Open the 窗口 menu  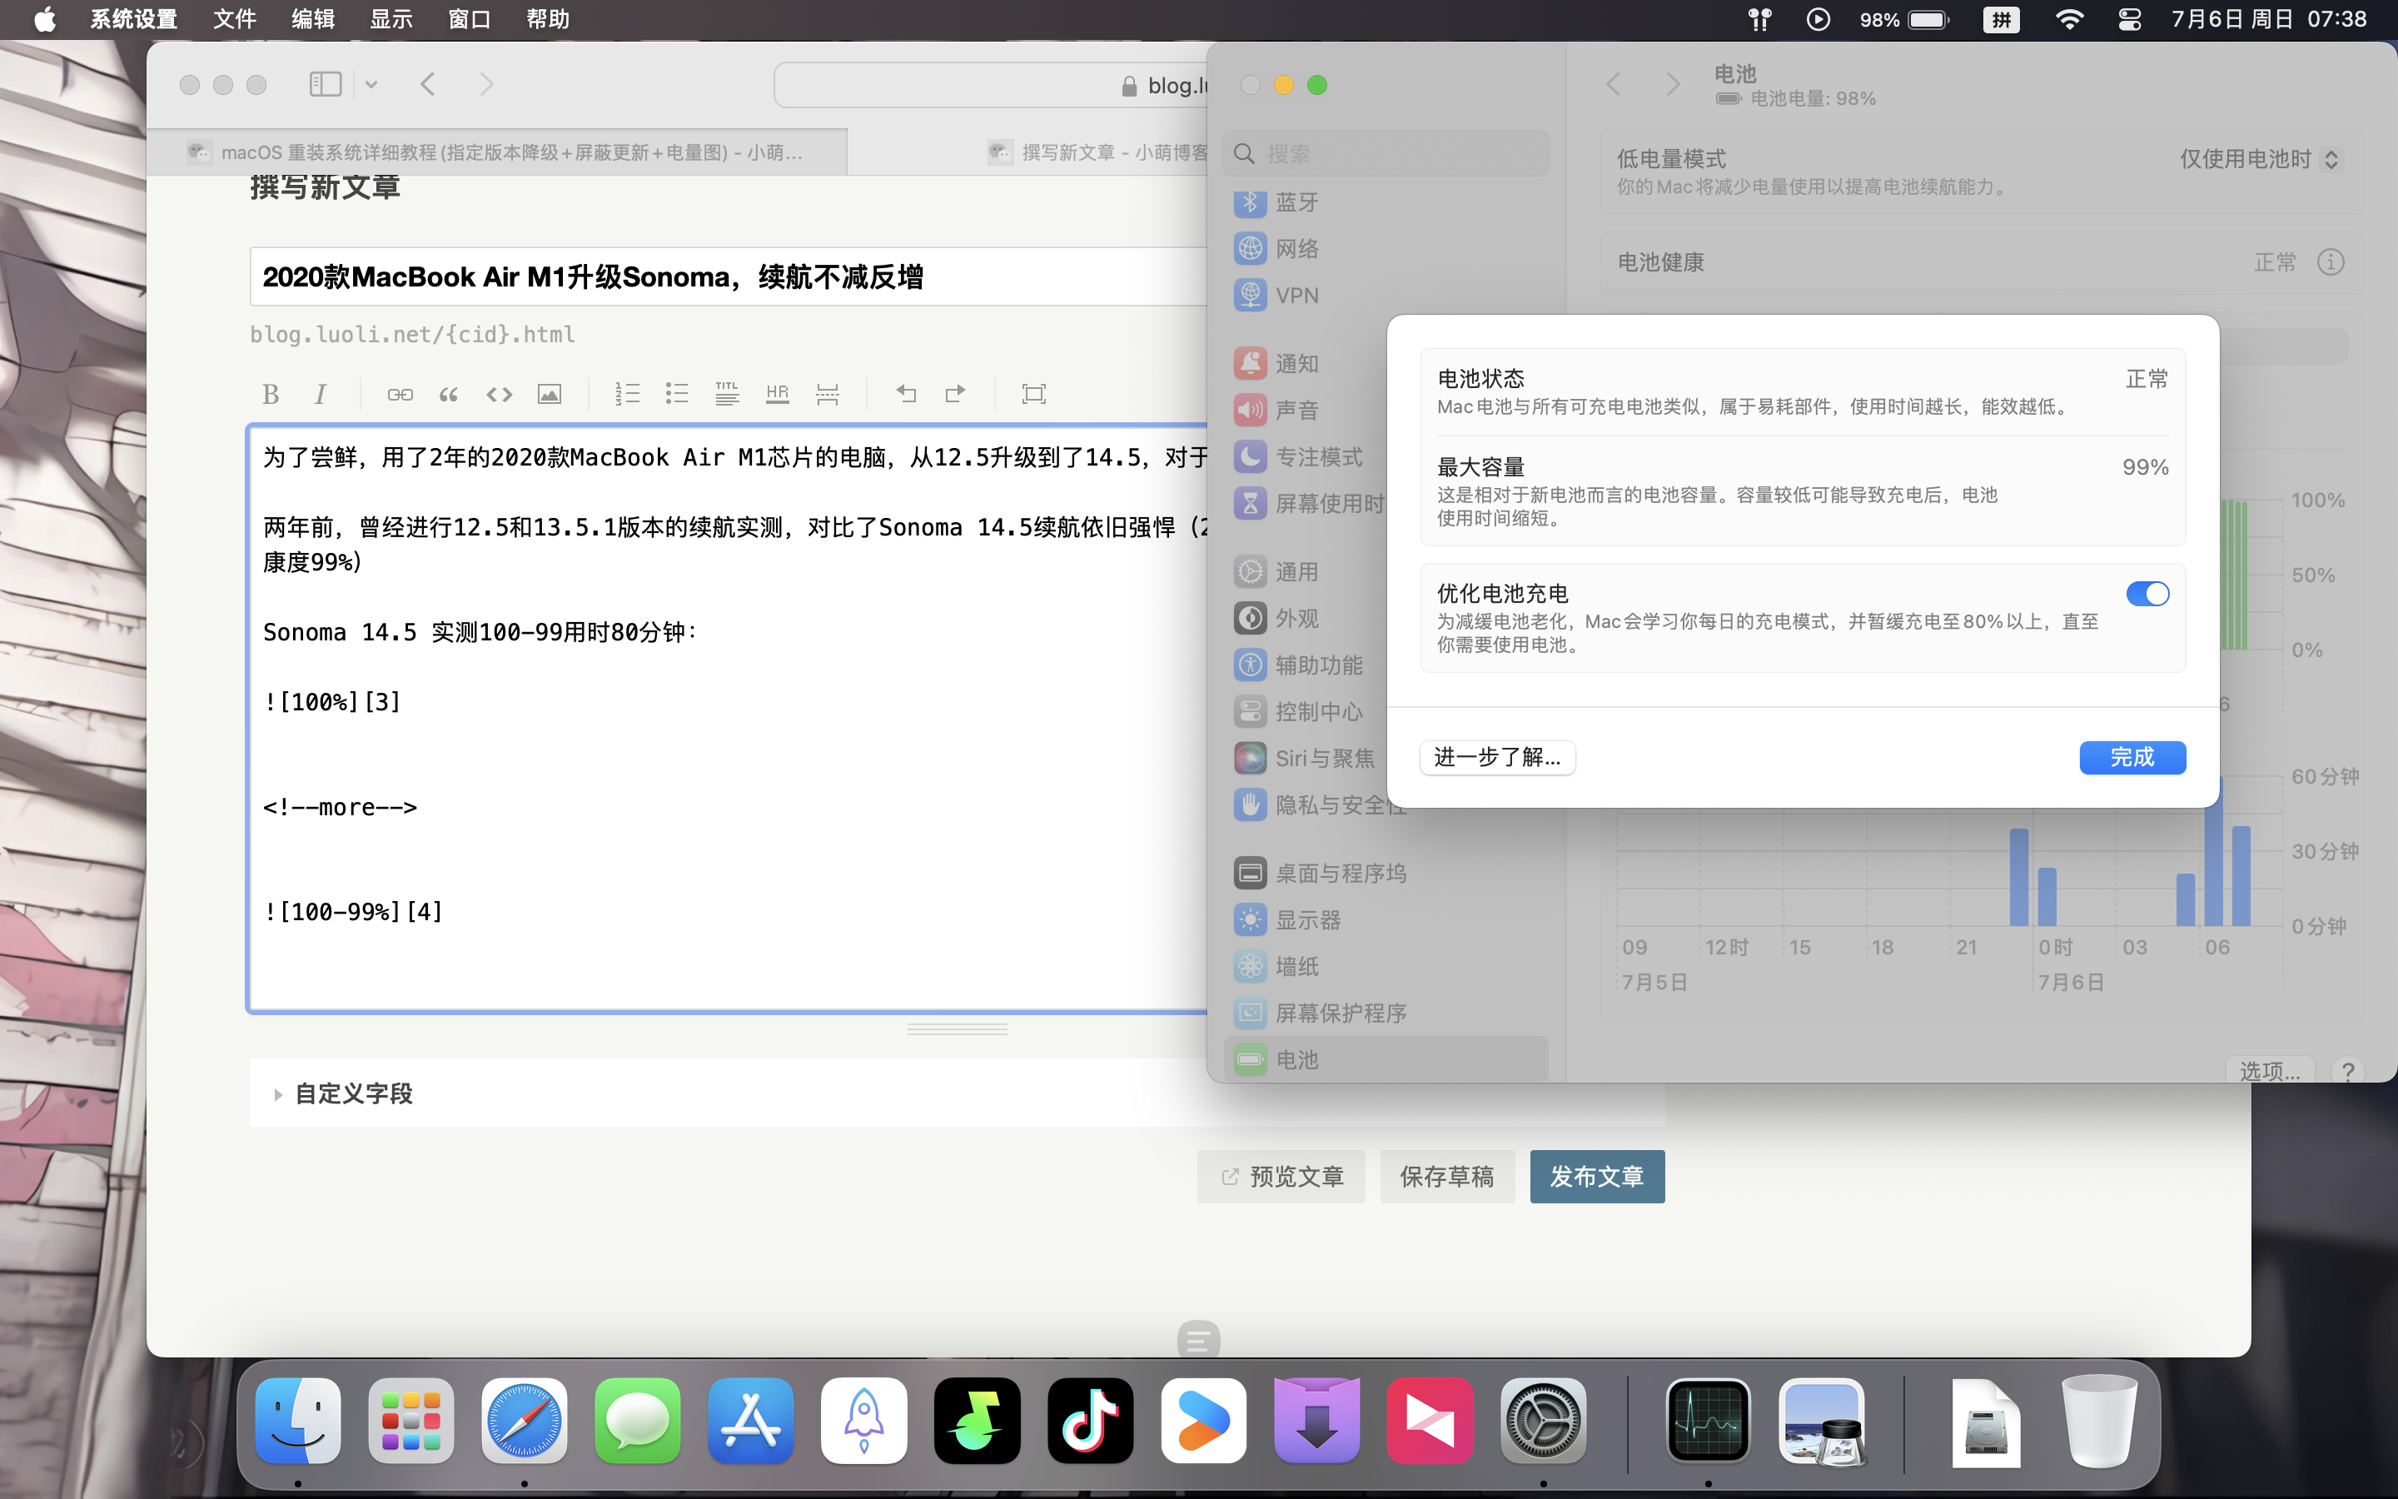point(470,20)
